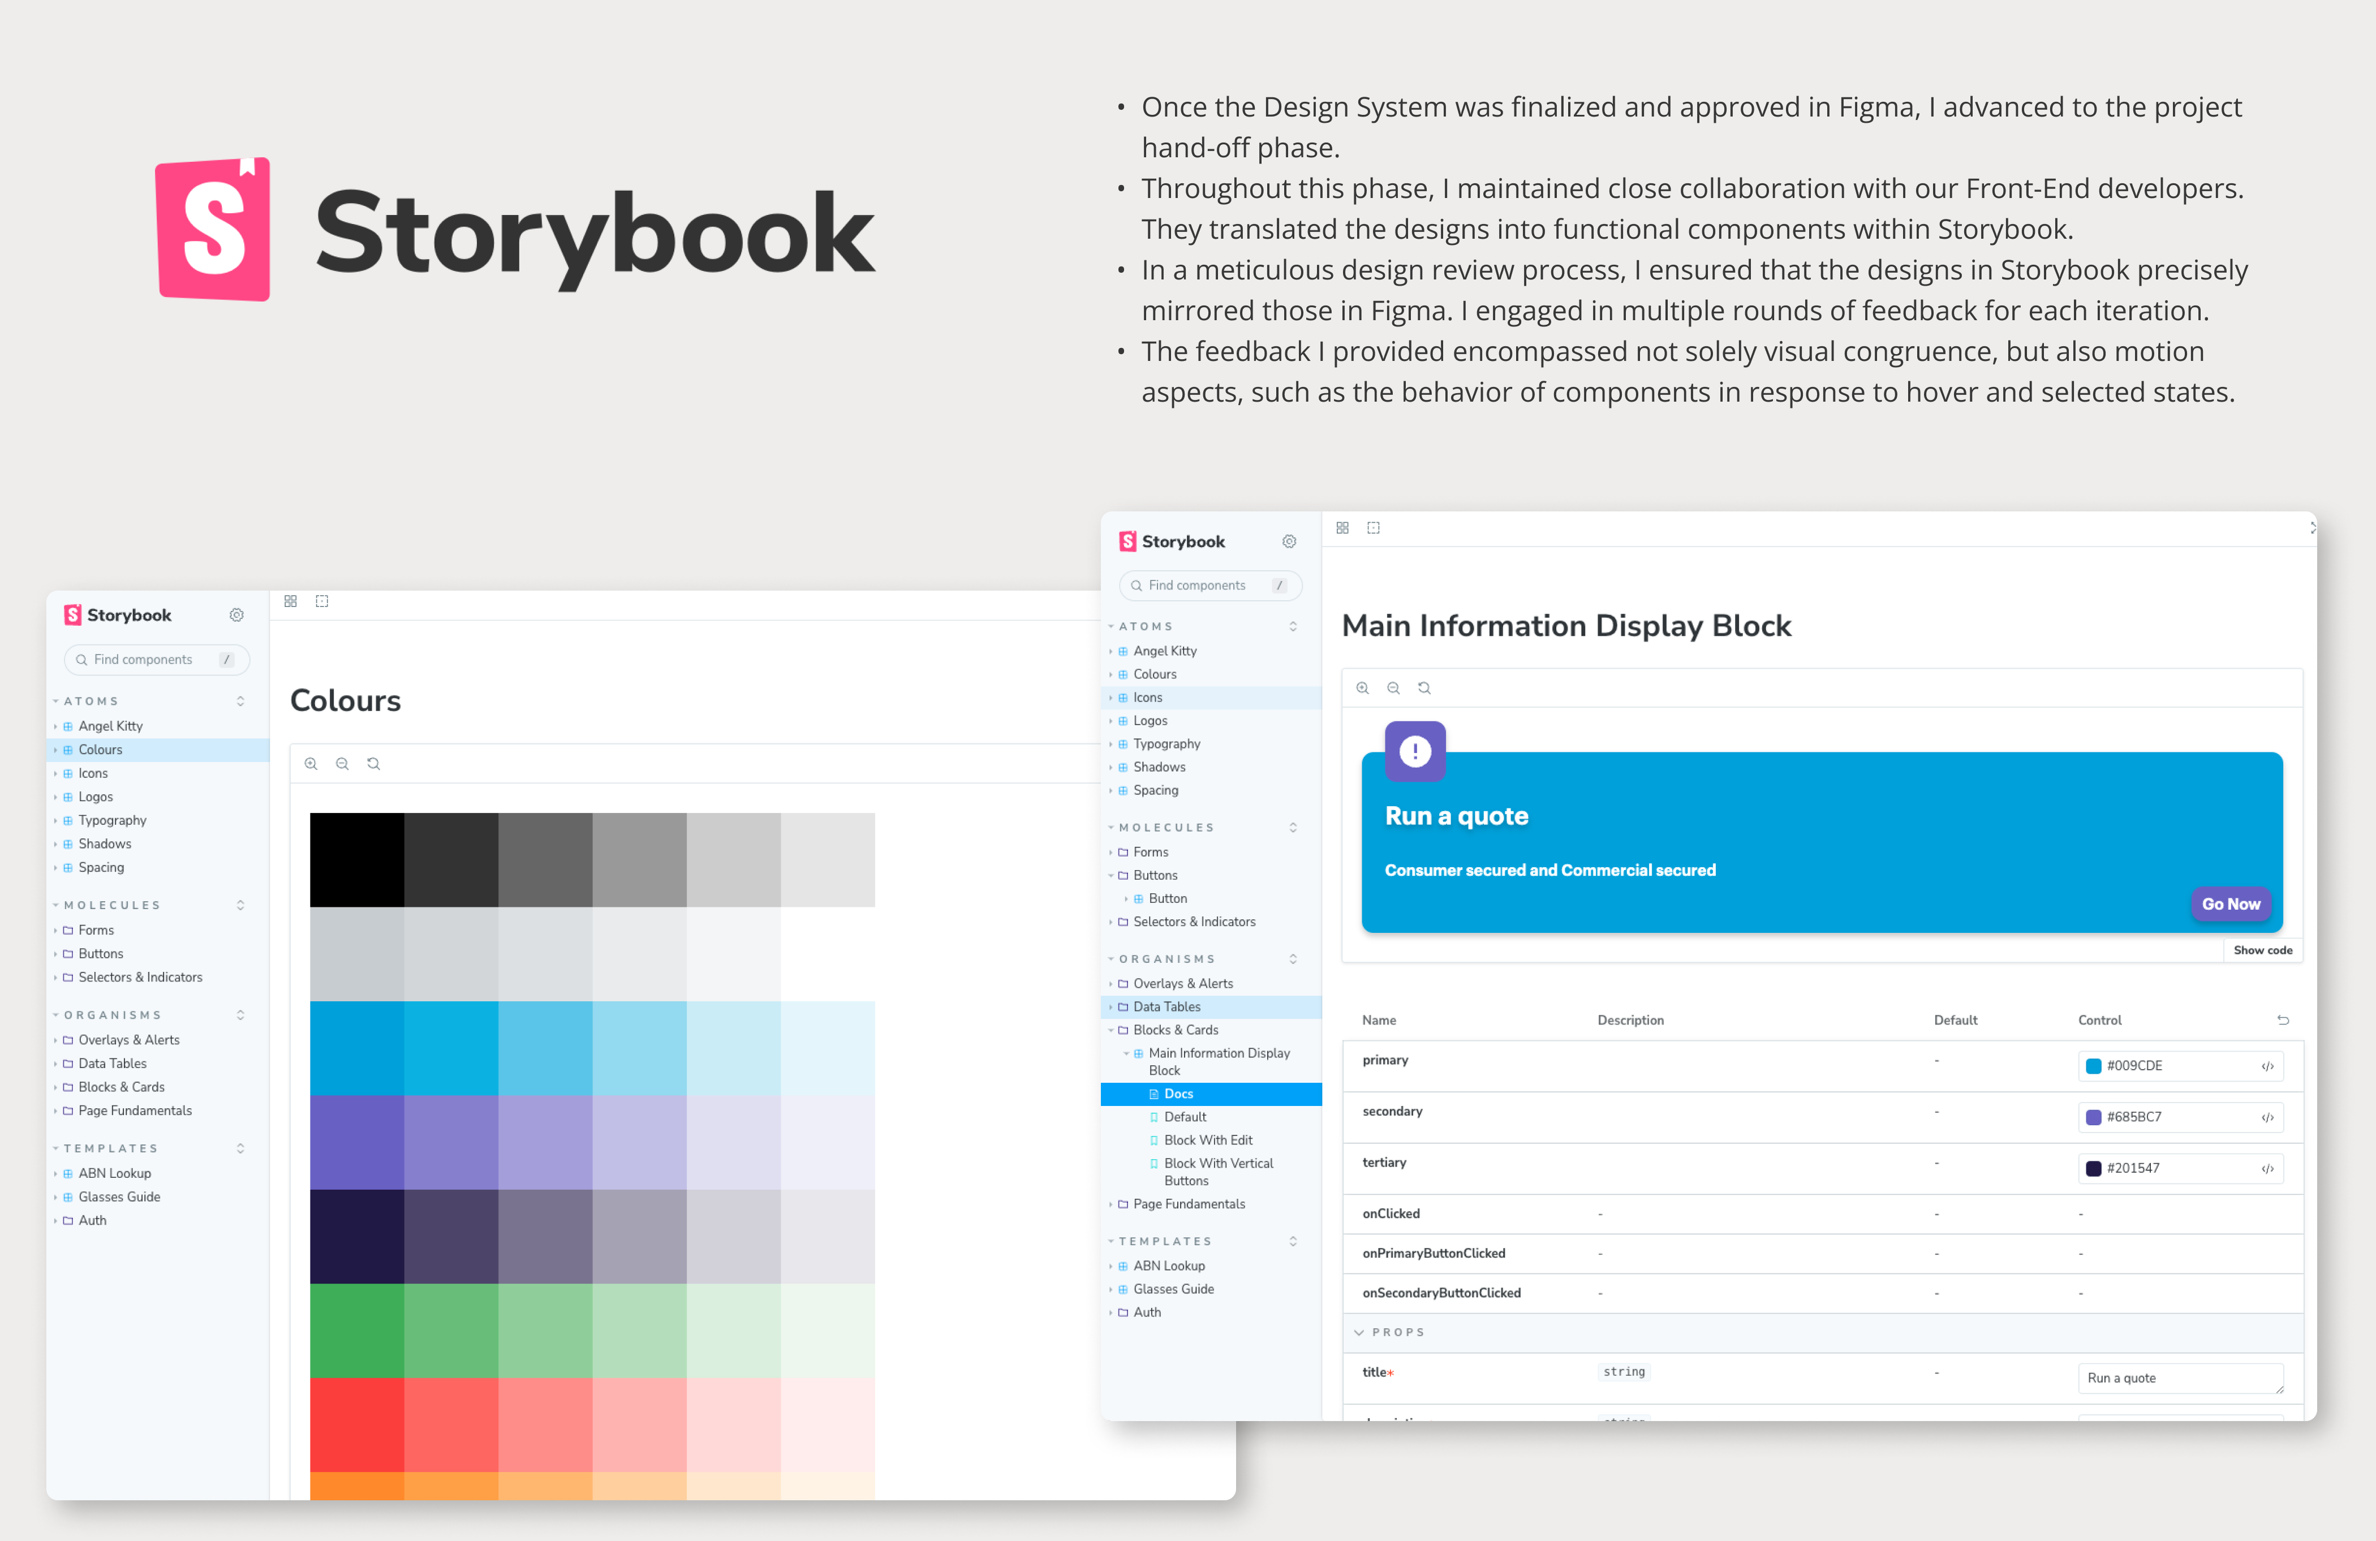Click the outline toggle icon above Colours page
Image resolution: width=2376 pixels, height=1541 pixels.
pyautogui.click(x=321, y=601)
